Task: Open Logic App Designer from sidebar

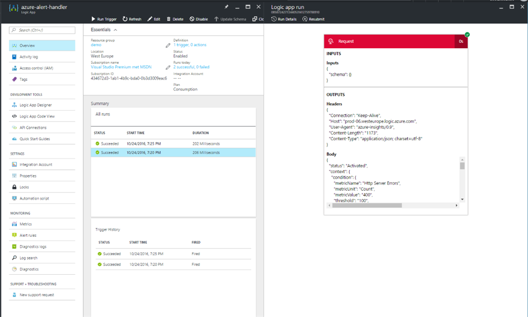Action: click(x=36, y=105)
